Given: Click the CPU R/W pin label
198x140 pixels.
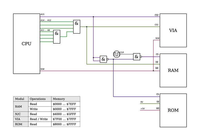Looking at the screenshot, I should click(43, 69).
